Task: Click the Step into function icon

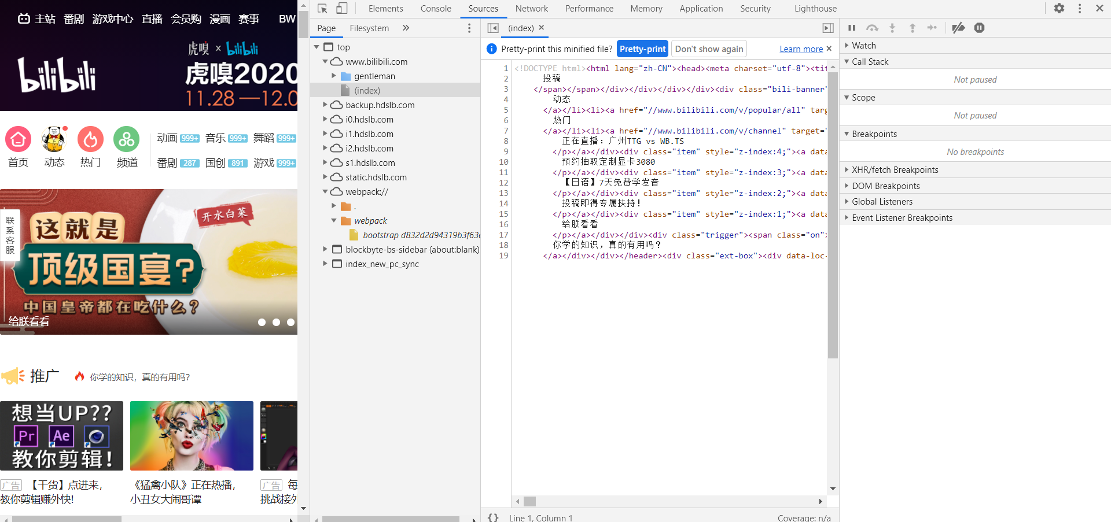Action: 892,28
